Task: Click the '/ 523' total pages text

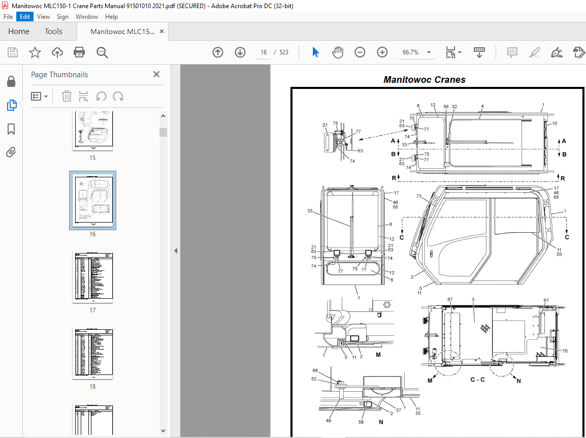Action: (281, 52)
